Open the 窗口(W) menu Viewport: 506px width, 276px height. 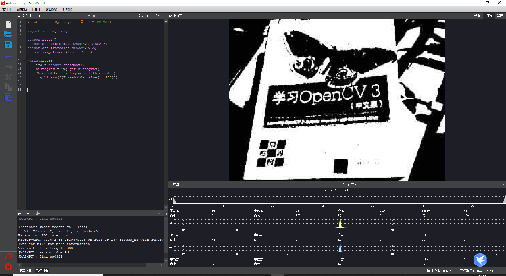click(51, 9)
